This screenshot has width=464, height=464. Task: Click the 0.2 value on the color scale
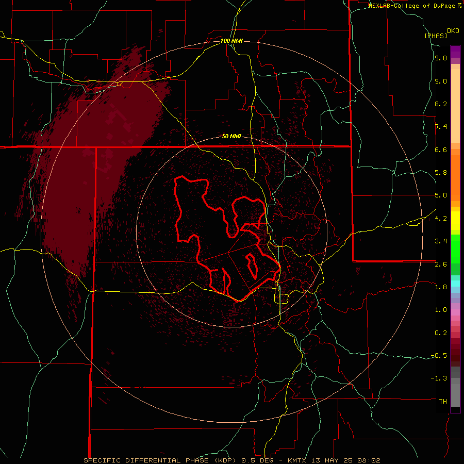click(x=441, y=333)
